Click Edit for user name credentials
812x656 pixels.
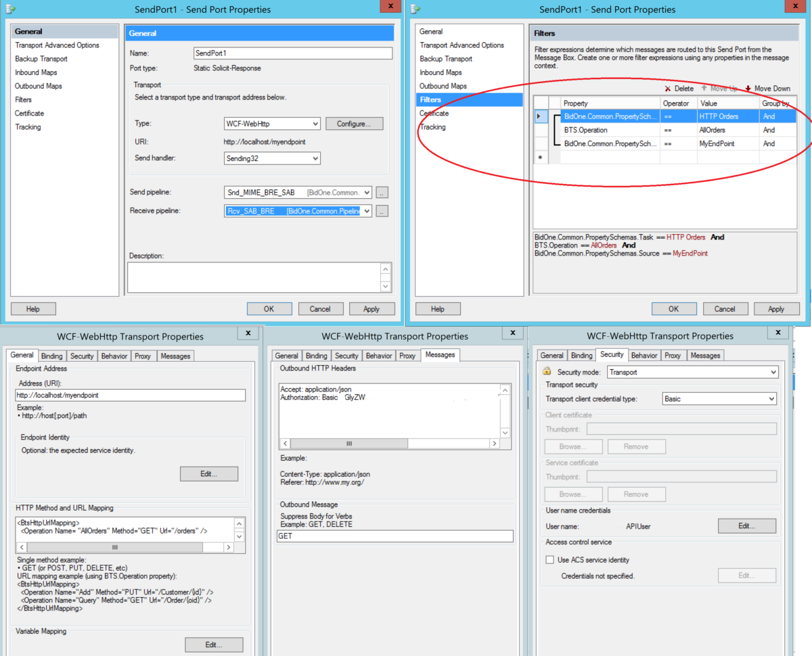[746, 525]
